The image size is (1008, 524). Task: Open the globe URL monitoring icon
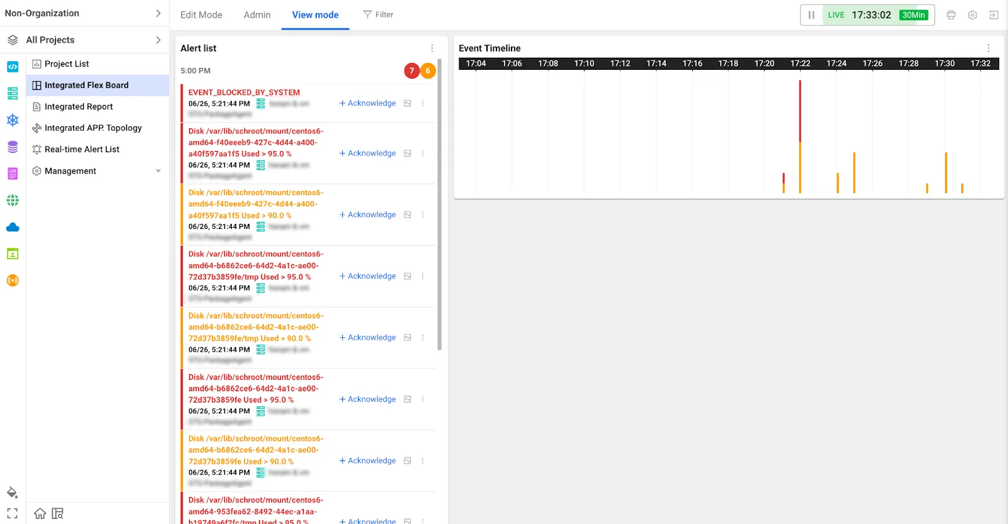click(x=13, y=201)
